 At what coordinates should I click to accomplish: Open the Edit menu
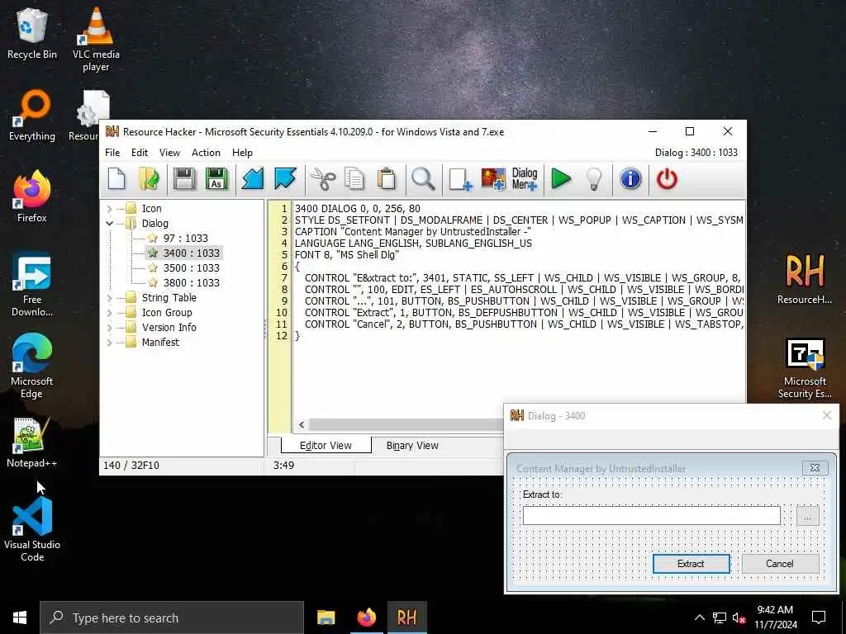(139, 153)
